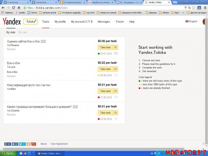The image size is (208, 156).
Task: Click envelope icon next to 24.06.2015
Action: (x=116, y=119)
